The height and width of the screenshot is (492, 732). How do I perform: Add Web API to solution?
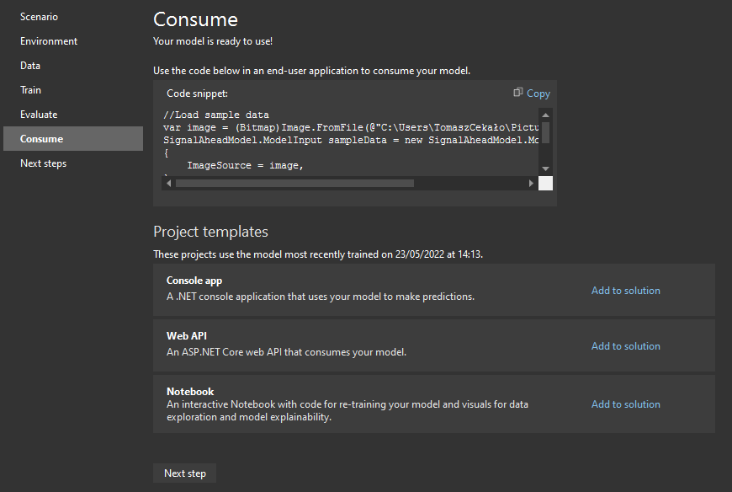click(625, 346)
